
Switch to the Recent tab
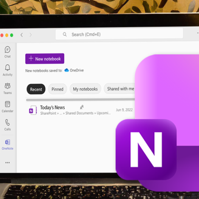pos(36,89)
